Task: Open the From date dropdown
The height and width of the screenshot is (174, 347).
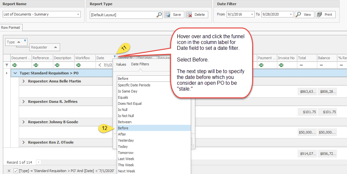Action: pos(252,15)
